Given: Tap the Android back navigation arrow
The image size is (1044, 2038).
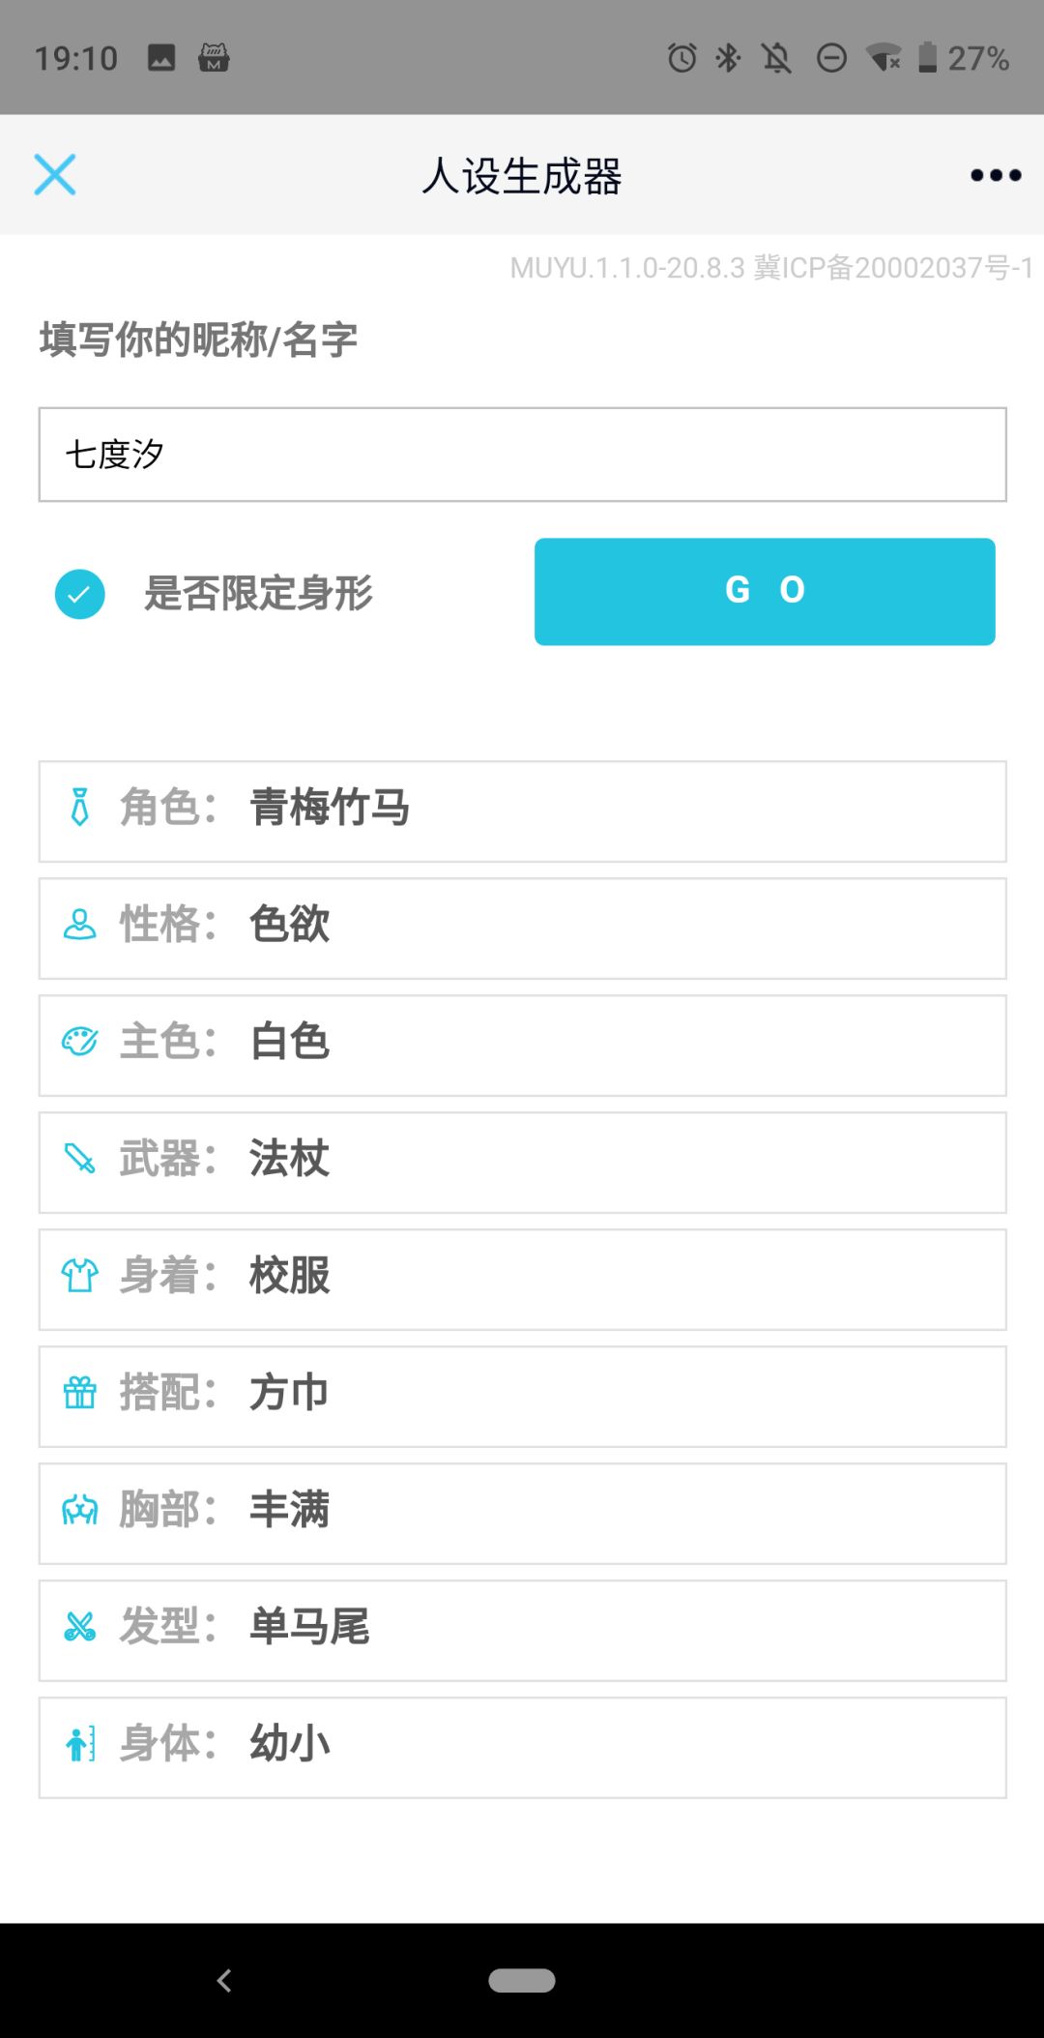Looking at the screenshot, I should click(x=224, y=1981).
